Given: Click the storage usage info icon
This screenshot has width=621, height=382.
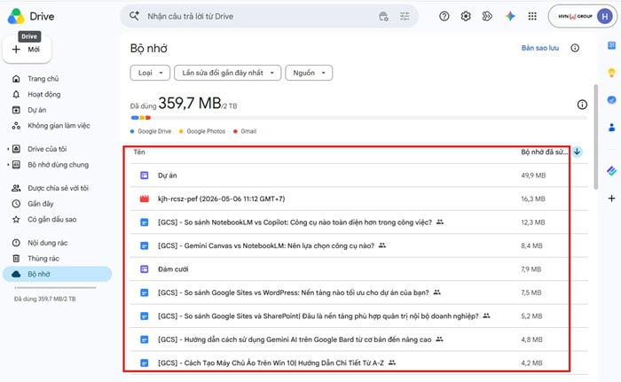Looking at the screenshot, I should [x=582, y=105].
